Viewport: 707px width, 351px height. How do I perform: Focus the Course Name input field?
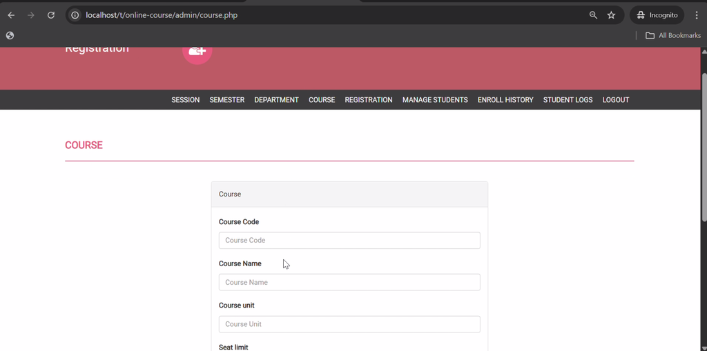349,283
